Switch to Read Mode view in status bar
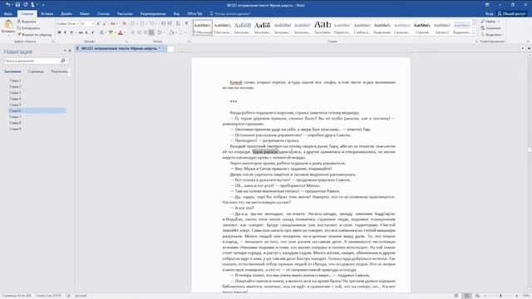 click(456, 296)
